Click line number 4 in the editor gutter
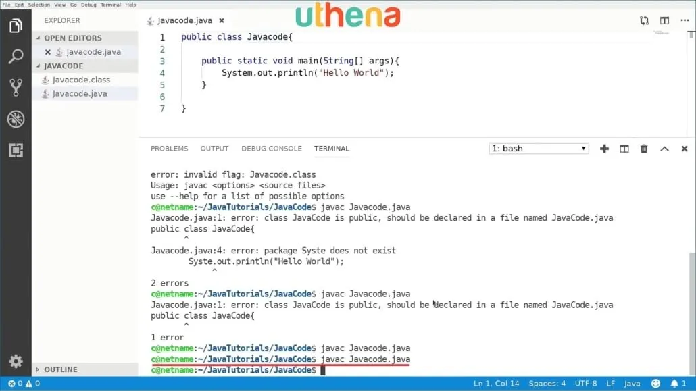 click(162, 73)
